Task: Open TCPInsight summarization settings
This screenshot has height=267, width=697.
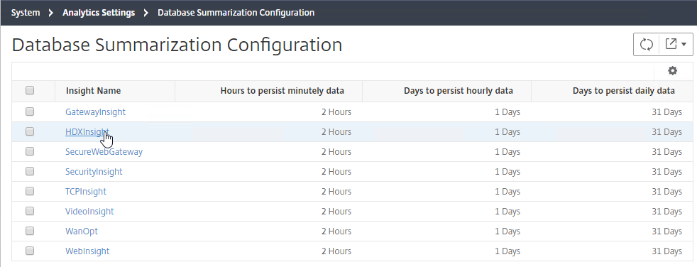Action: pyautogui.click(x=86, y=191)
